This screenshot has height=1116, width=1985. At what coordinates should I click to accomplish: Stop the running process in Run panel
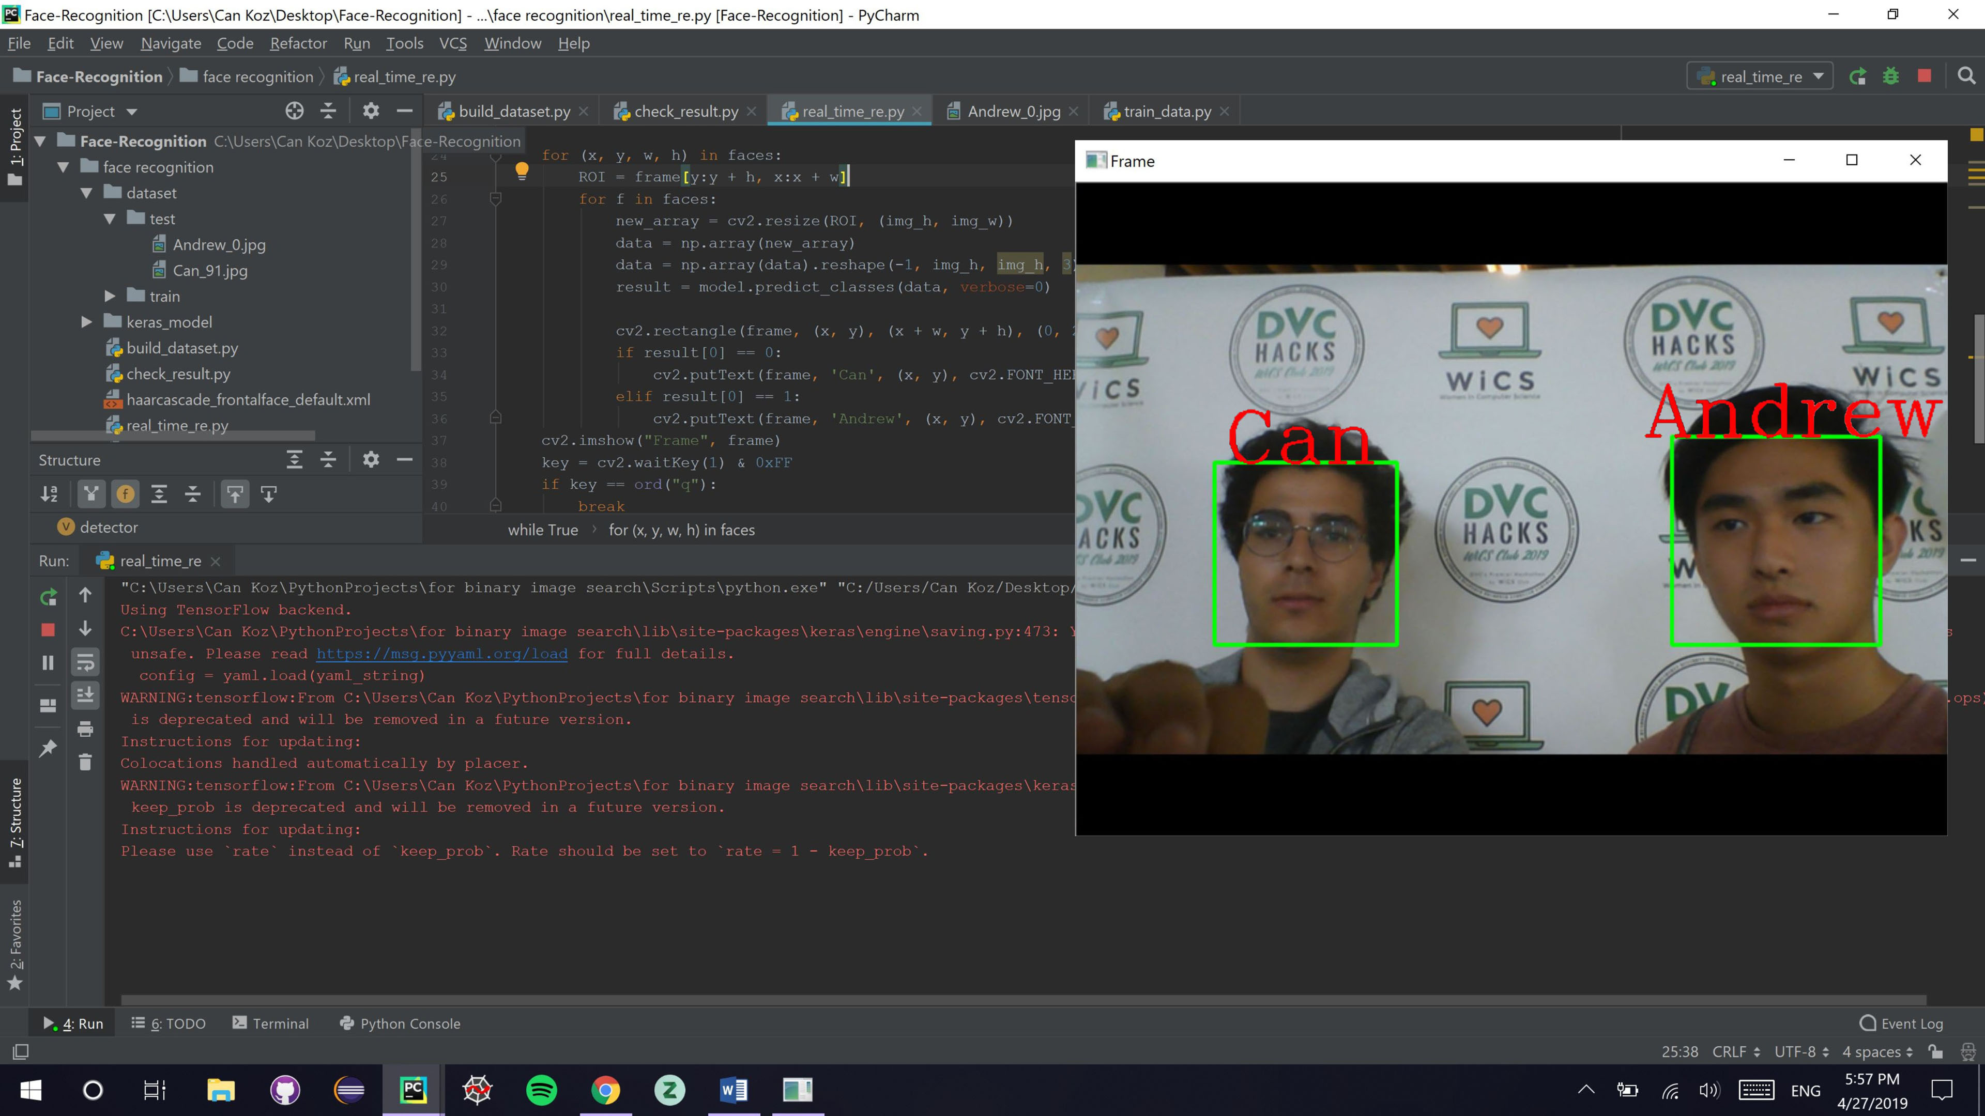point(48,629)
